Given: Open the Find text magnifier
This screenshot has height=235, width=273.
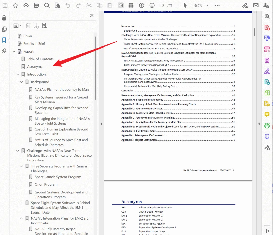Looking at the screenshot, I should tap(47, 5).
